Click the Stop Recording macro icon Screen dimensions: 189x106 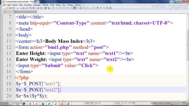point(101,8)
